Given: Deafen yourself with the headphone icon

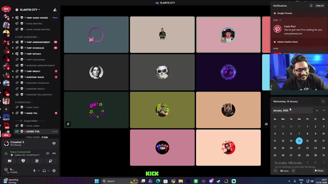Looking at the screenshot, I should click(44, 171).
